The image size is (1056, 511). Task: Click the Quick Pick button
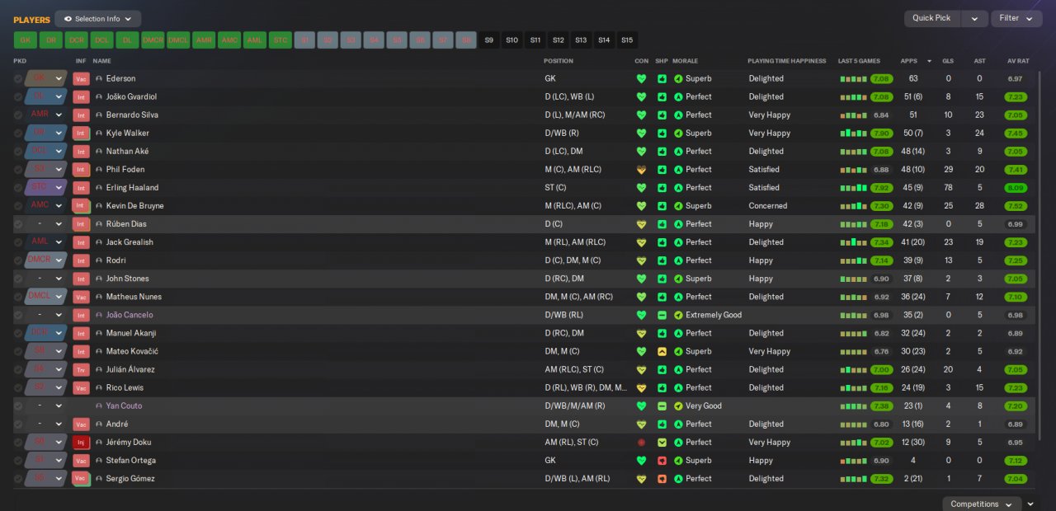click(x=931, y=18)
